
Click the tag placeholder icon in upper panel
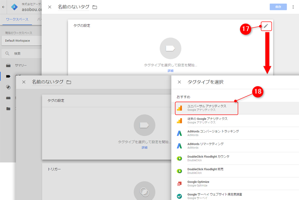(170, 48)
